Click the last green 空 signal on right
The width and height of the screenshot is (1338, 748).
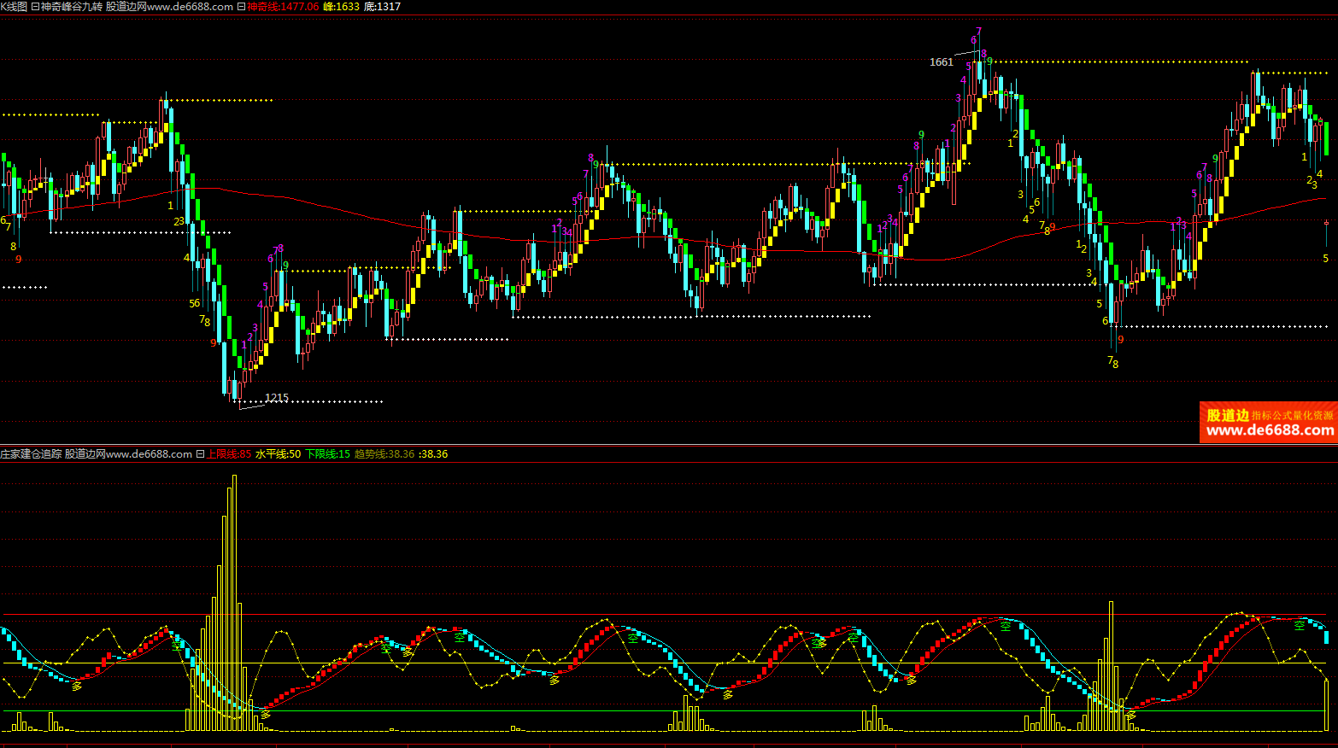(x=1299, y=626)
